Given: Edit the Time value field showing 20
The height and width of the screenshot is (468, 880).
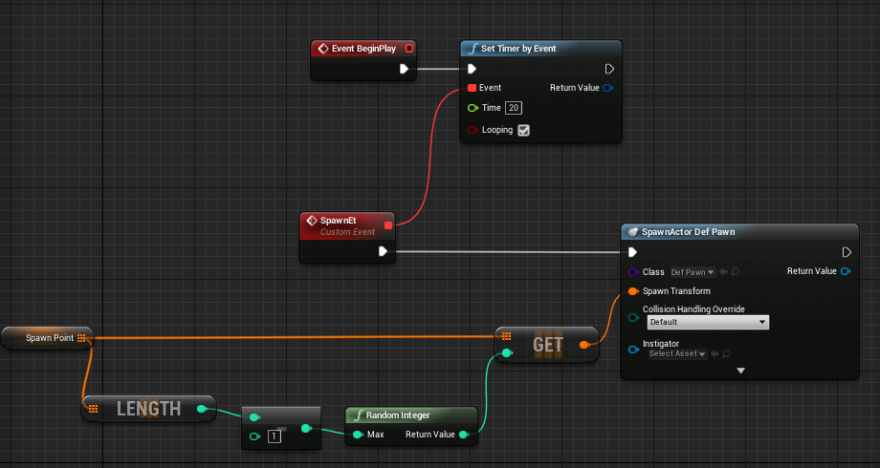Looking at the screenshot, I should [514, 108].
